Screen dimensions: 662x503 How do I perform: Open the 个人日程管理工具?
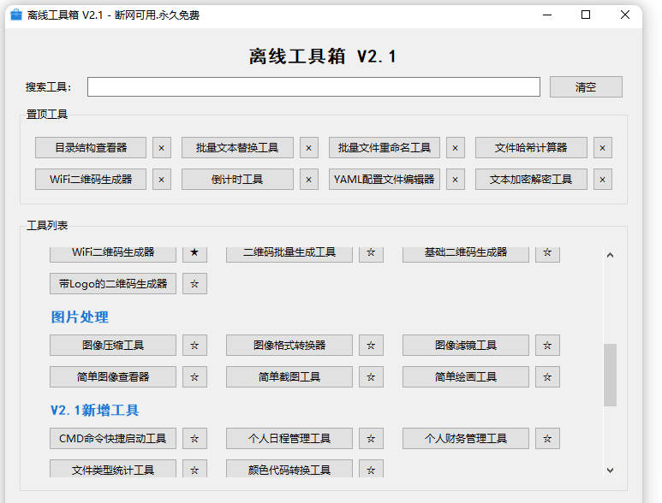(x=289, y=439)
